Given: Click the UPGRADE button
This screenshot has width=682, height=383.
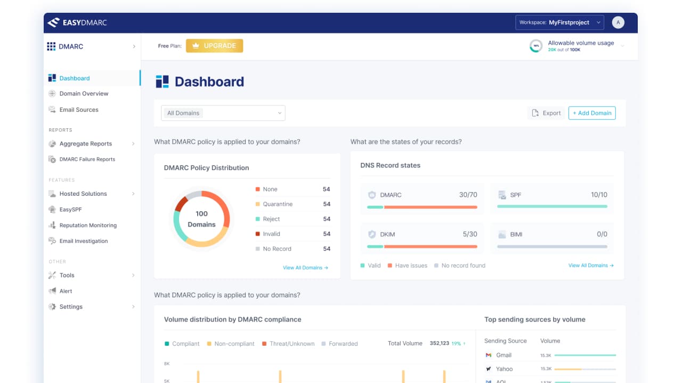Looking at the screenshot, I should [x=214, y=46].
